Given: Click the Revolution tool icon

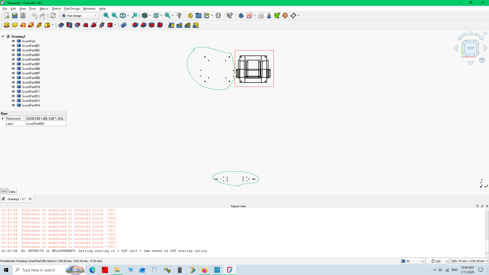Looking at the screenshot, I should coord(15,25).
